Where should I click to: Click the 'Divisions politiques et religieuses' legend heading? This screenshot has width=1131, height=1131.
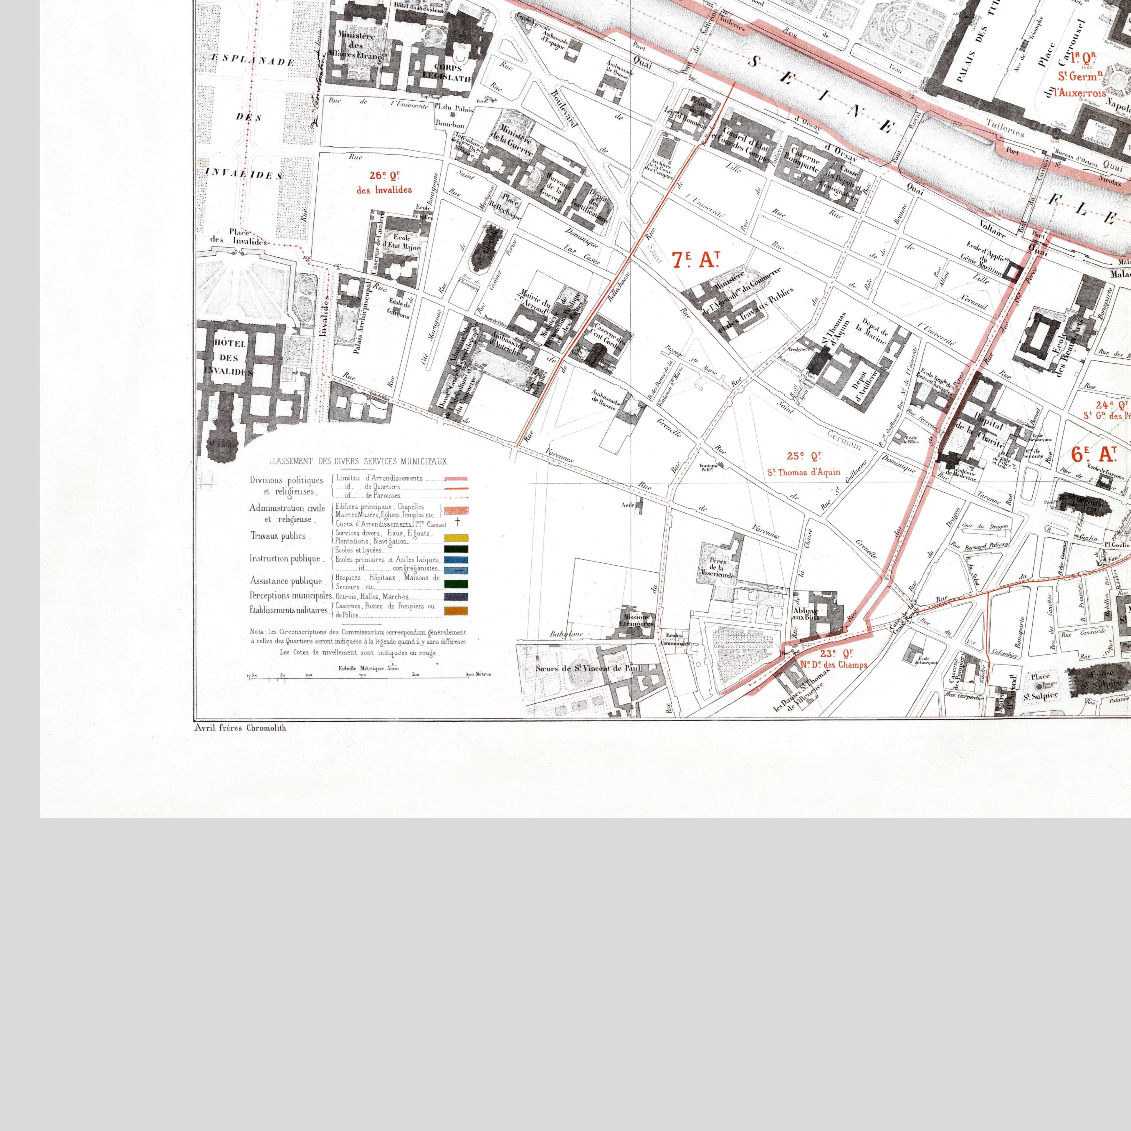click(286, 486)
